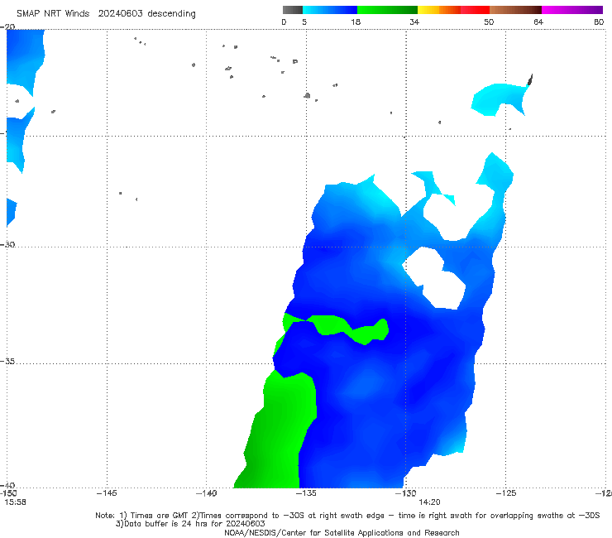Click the longitude label '-125'
612x538 pixels.
(506, 493)
